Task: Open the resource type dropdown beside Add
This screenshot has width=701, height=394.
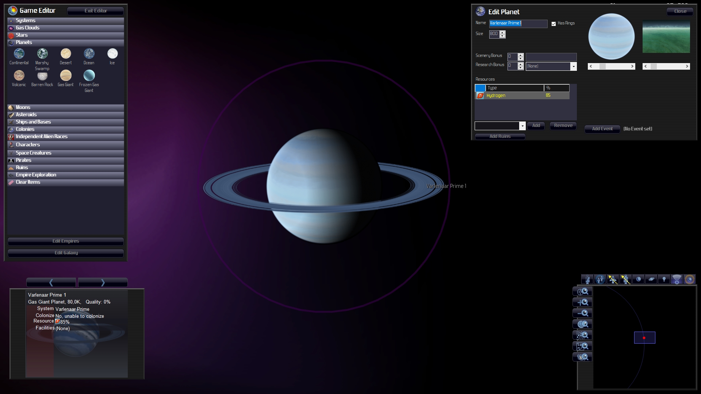Action: pos(522,126)
